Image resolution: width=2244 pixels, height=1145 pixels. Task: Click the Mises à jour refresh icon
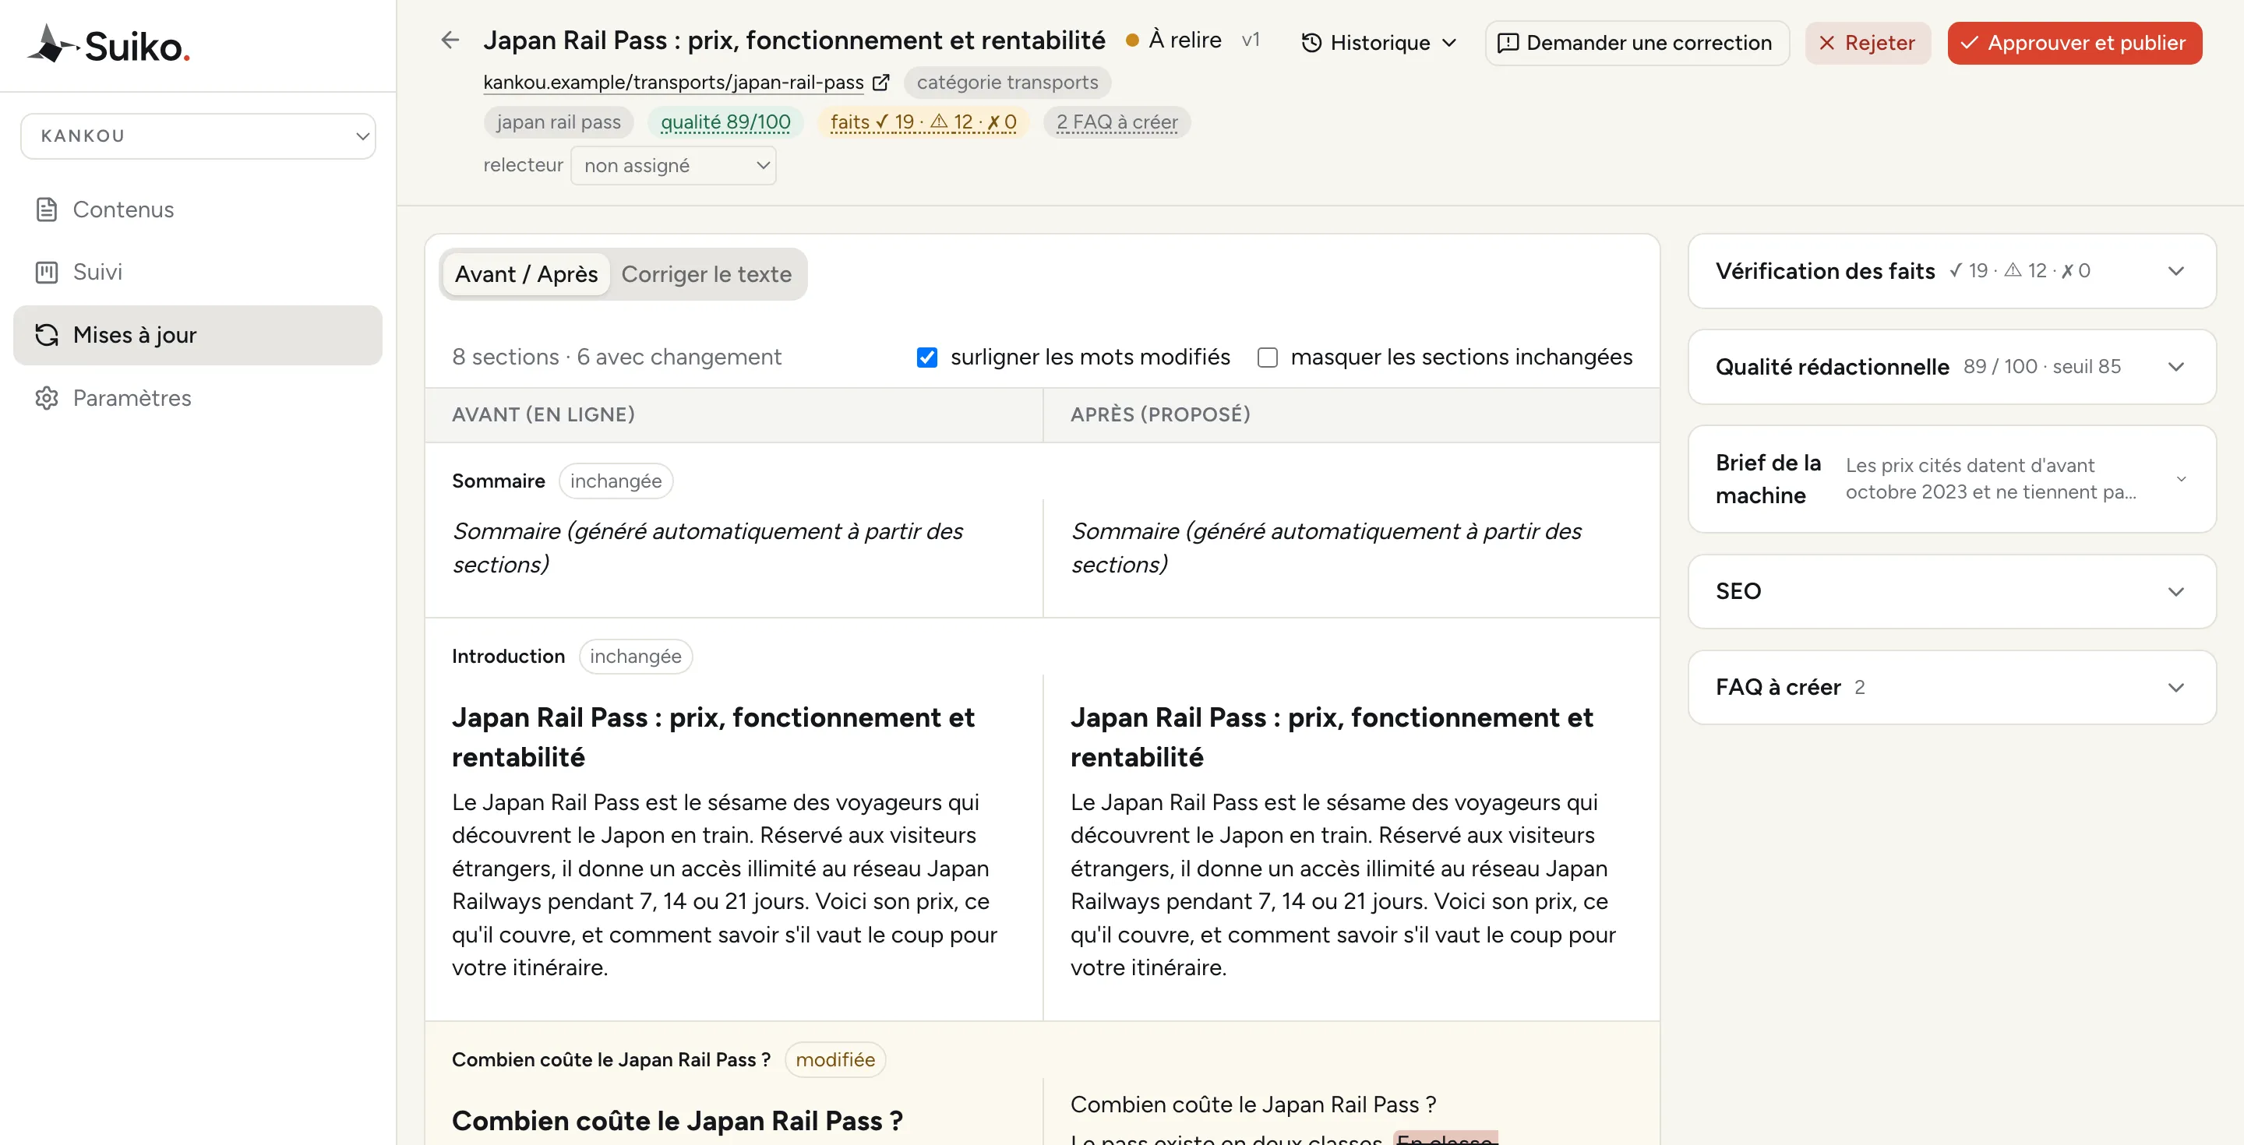click(46, 335)
